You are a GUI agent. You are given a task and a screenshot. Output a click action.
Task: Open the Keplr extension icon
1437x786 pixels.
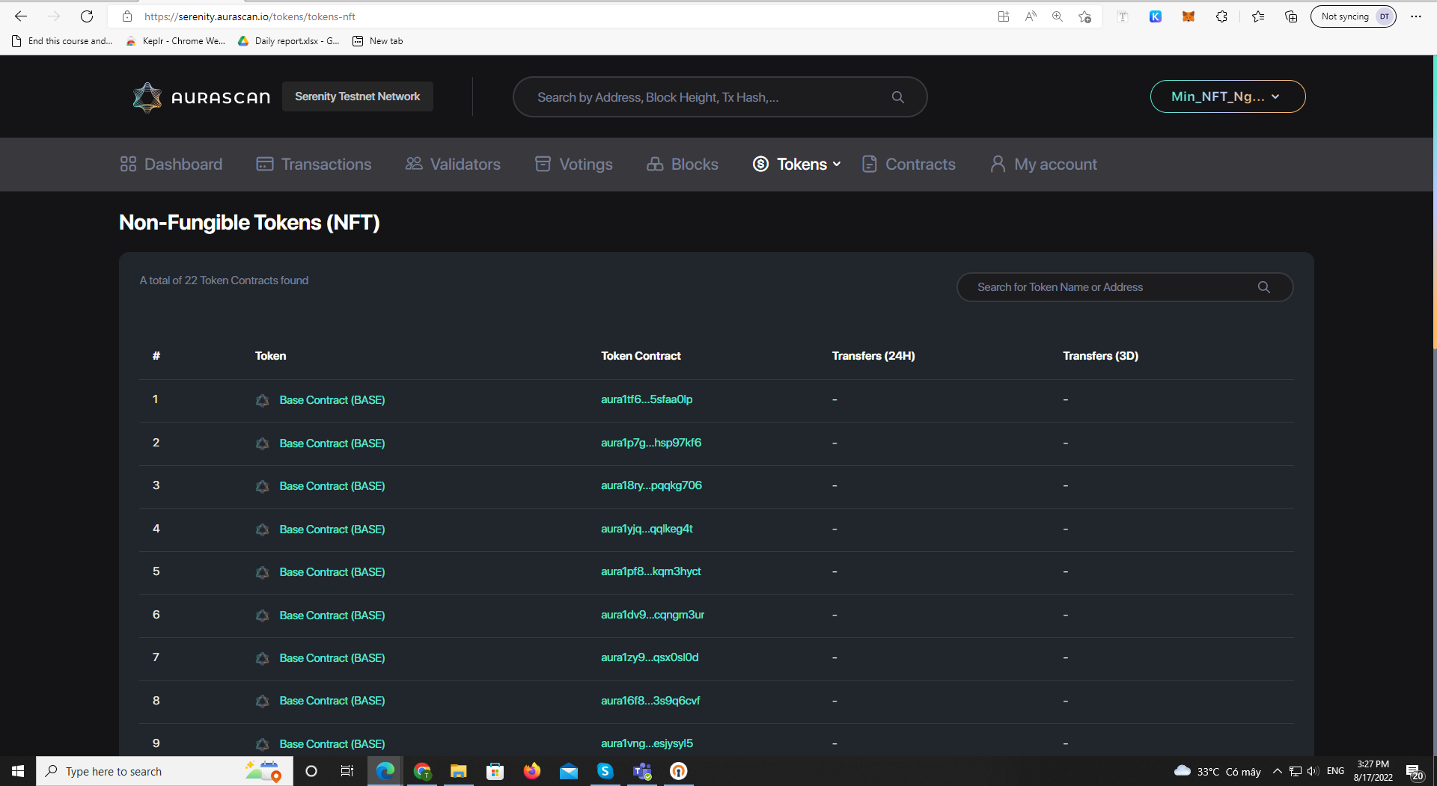tap(1156, 16)
